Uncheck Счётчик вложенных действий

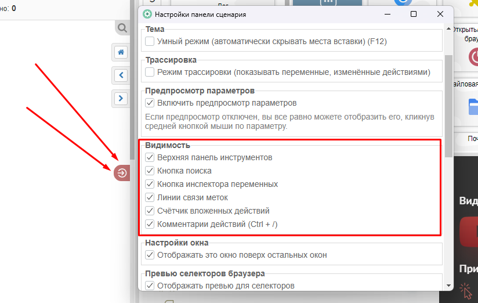(150, 211)
